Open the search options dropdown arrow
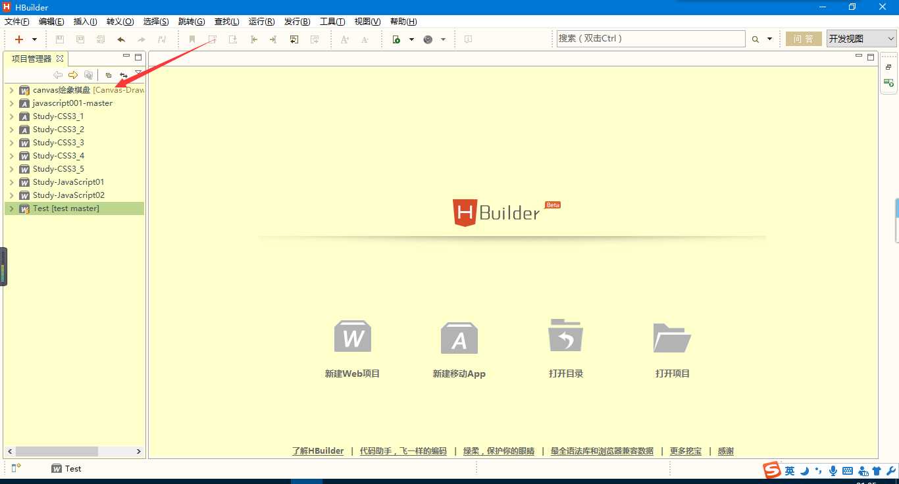Screen dimensions: 899x484 pos(769,39)
